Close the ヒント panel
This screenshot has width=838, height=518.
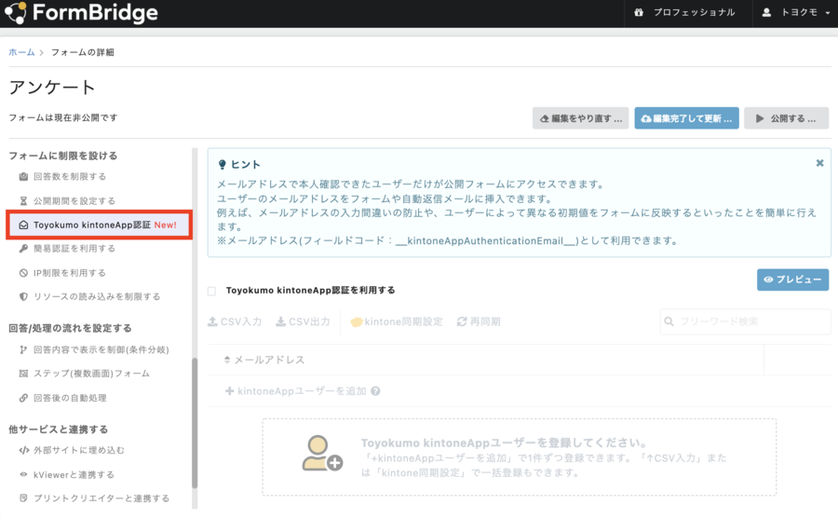819,163
